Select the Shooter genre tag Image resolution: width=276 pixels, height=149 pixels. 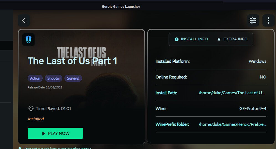pyautogui.click(x=53, y=78)
